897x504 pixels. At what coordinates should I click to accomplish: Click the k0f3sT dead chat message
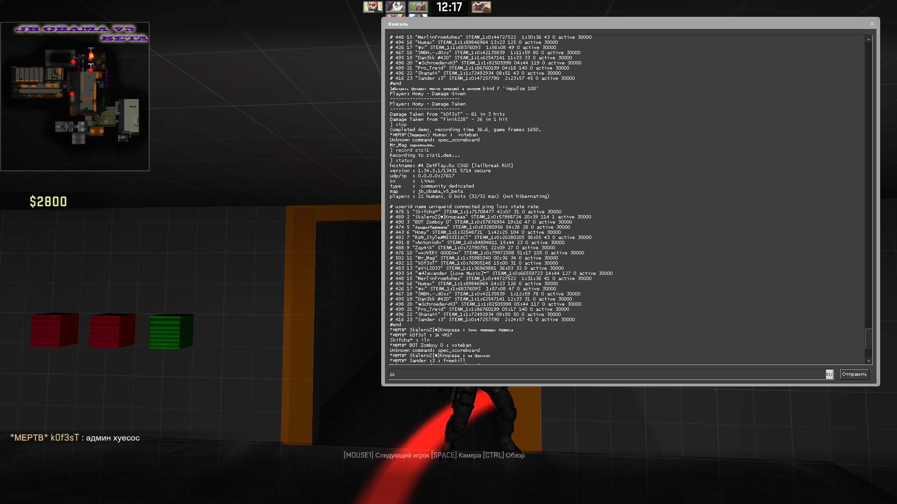[75, 438]
